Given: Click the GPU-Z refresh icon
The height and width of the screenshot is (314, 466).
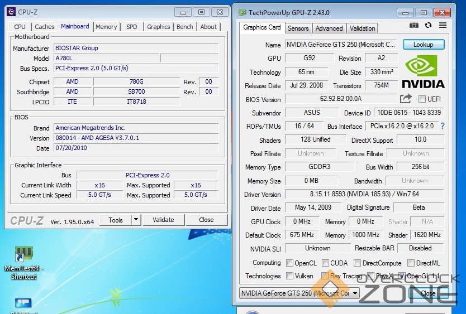Looking at the screenshot, I should click(428, 25).
